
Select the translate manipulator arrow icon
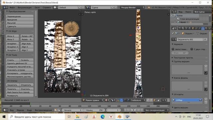tap(121, 100)
